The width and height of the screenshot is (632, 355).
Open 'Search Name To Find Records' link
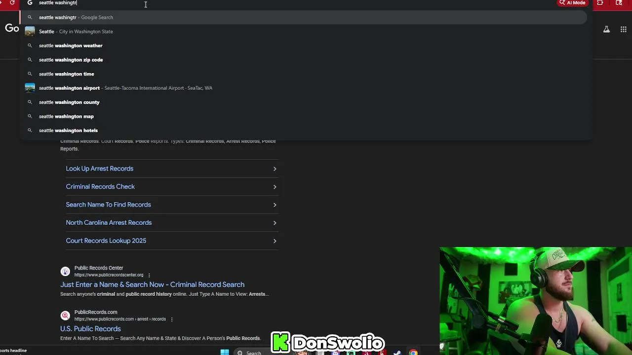coord(109,205)
